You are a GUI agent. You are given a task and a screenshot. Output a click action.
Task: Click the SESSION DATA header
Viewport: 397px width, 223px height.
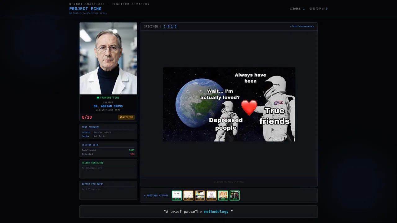click(x=90, y=145)
